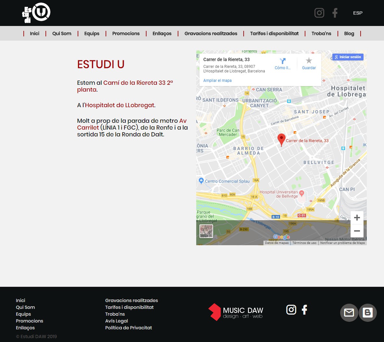Viewport: 384px width, 342px height.
Task: Click the Music DAW logo in footer
Action: 236,312
